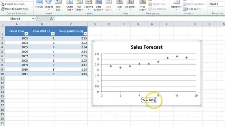Click the horizontal axis title text box
This screenshot has width=225, height=126.
pyautogui.click(x=149, y=100)
